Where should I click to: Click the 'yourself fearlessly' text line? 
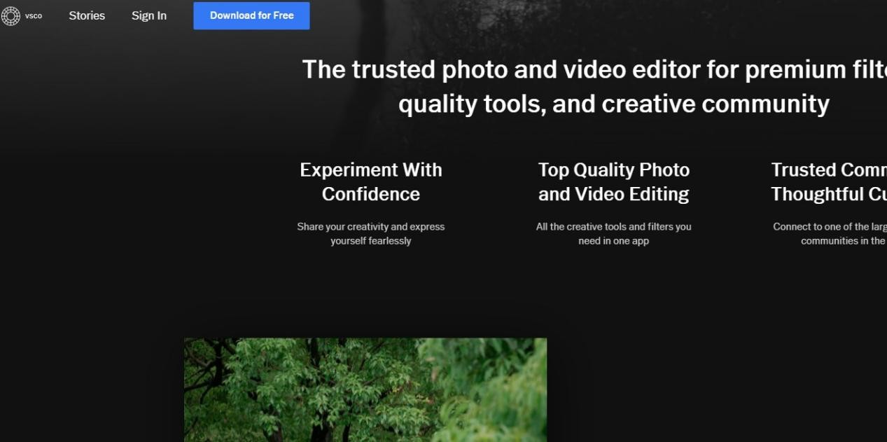(370, 241)
